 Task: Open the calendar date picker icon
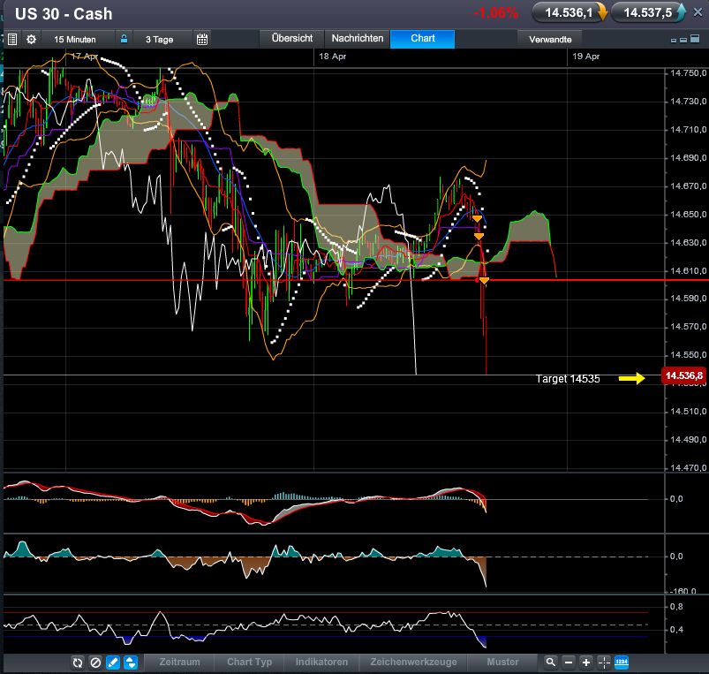click(x=202, y=40)
